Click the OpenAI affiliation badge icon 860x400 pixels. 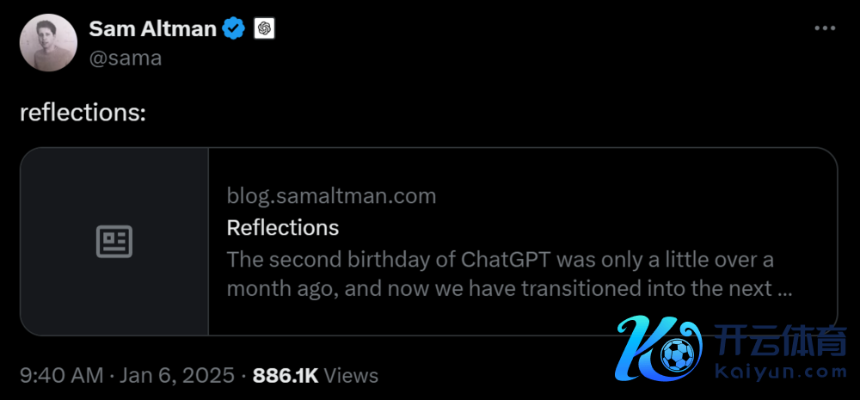click(x=264, y=29)
